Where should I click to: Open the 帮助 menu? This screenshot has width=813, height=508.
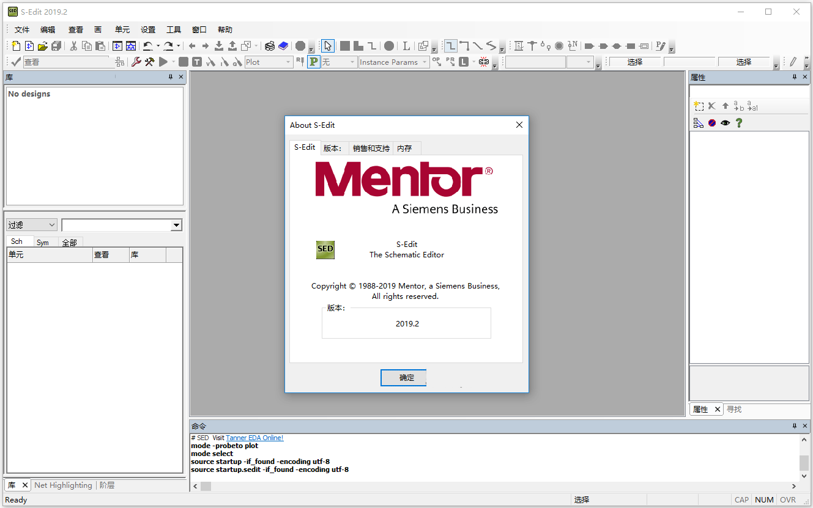(x=225, y=29)
